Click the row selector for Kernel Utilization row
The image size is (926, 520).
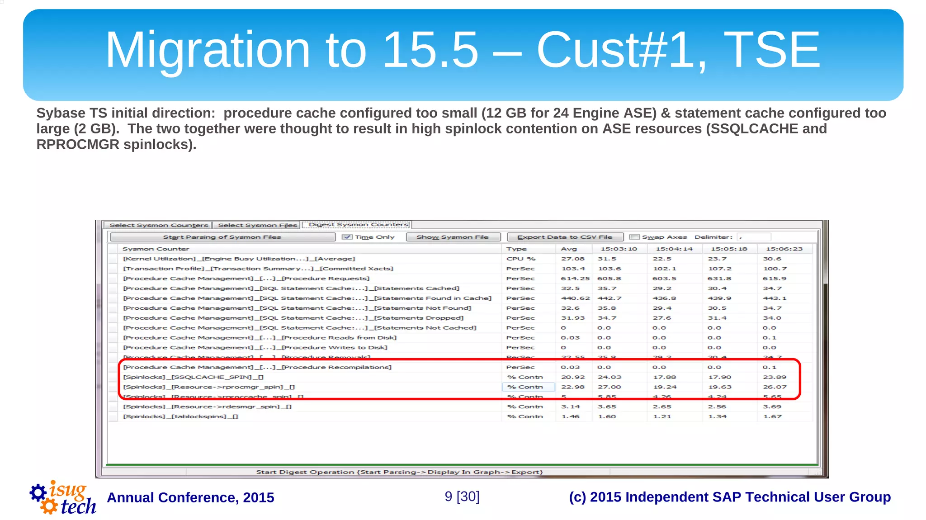(113, 259)
